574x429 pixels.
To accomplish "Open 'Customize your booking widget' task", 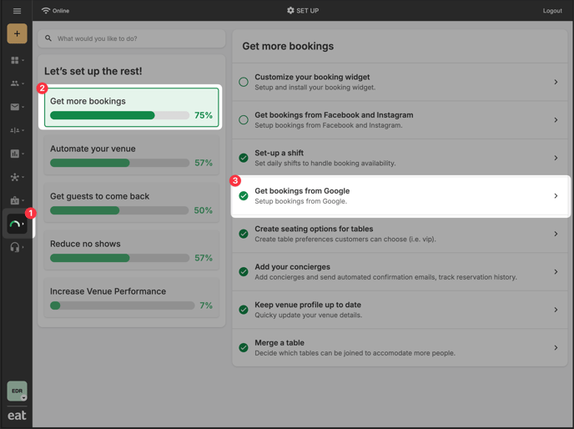I will pyautogui.click(x=400, y=82).
